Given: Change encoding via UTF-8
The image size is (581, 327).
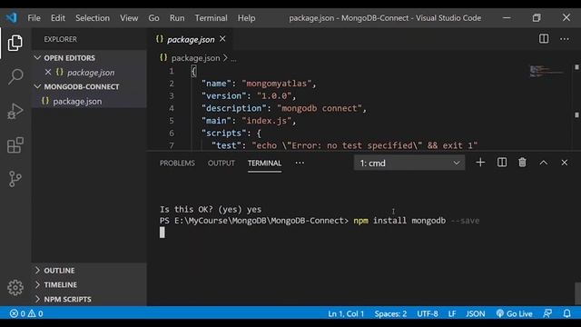Looking at the screenshot, I should click(428, 313).
